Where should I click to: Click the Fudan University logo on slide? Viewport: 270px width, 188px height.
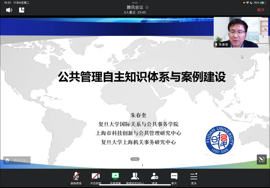tap(220, 140)
